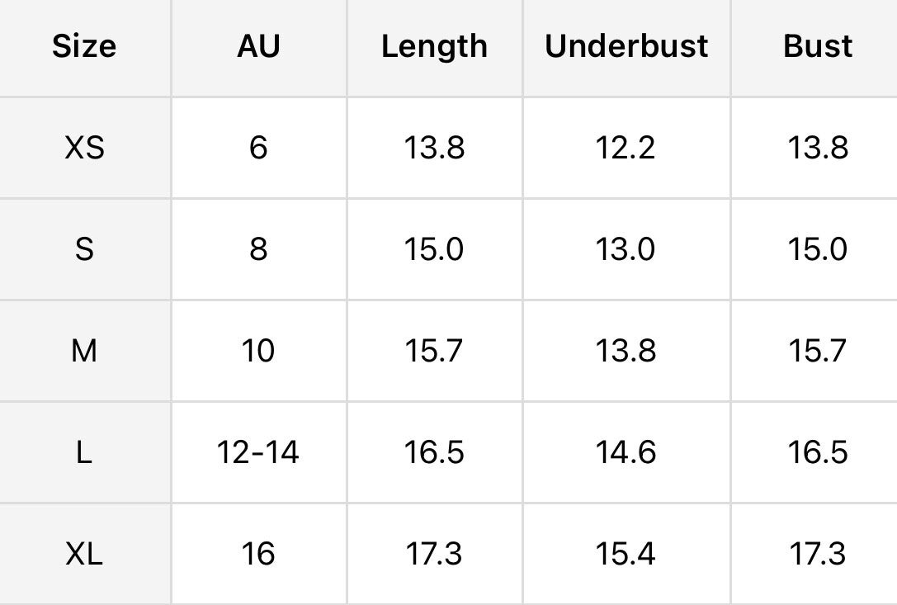Select the L size row label
Image resolution: width=897 pixels, height=605 pixels.
click(84, 452)
